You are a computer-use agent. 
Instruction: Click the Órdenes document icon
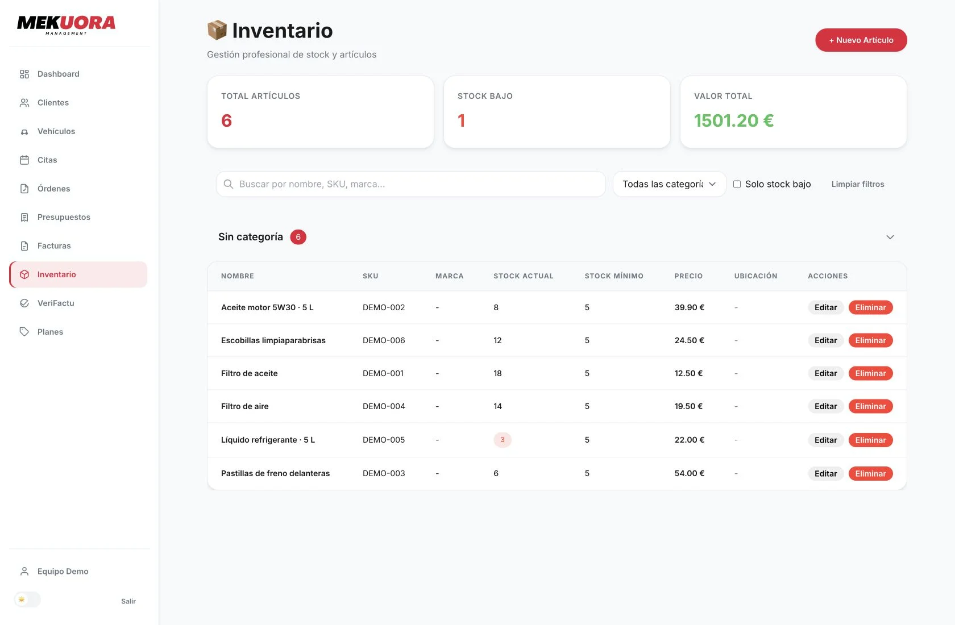(24, 189)
